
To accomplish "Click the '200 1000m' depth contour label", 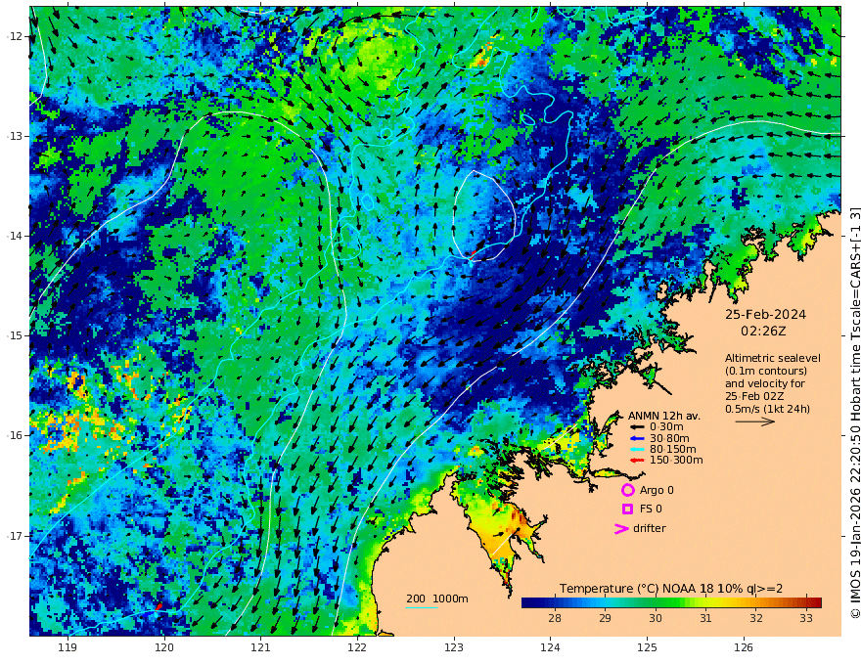I will click(437, 598).
